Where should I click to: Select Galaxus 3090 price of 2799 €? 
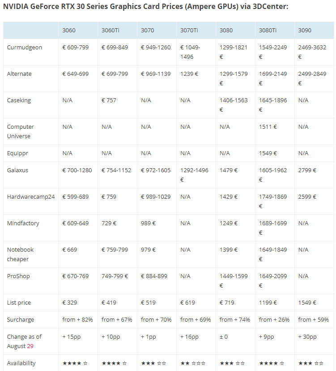pos(307,170)
